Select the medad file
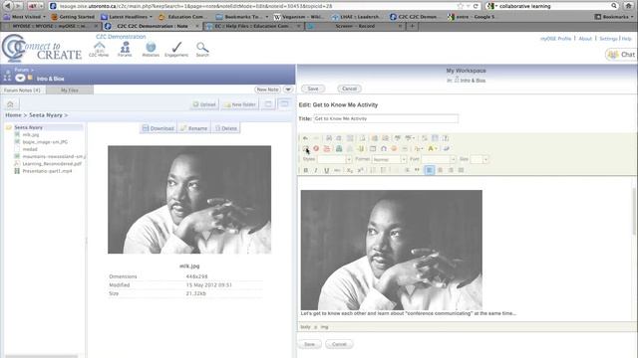 30,149
